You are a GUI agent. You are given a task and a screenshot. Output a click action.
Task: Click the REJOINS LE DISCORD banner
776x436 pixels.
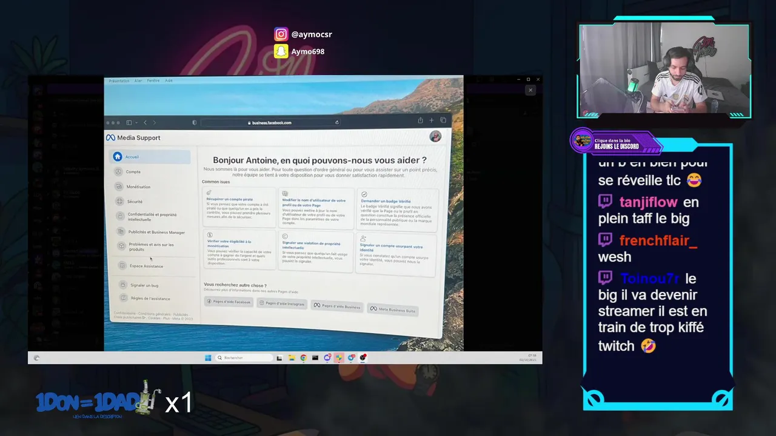617,143
